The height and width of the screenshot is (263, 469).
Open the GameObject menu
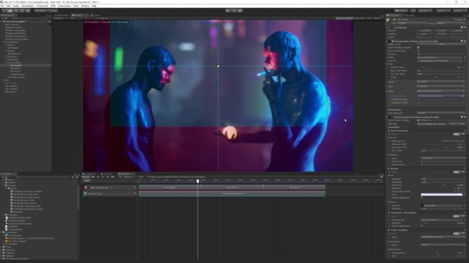pos(27,5)
